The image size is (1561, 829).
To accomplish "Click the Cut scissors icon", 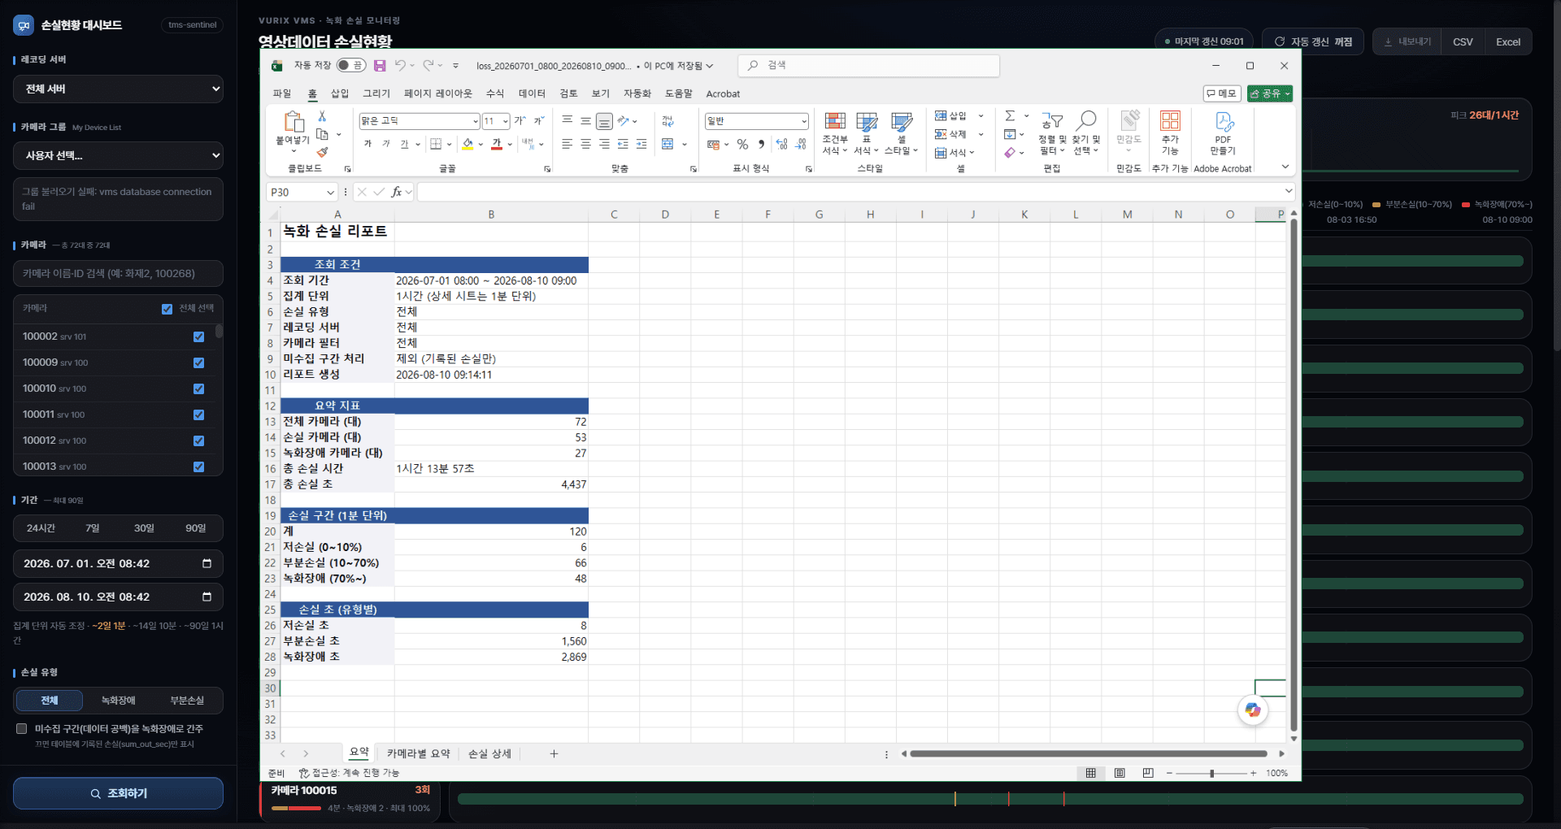I will [x=322, y=116].
